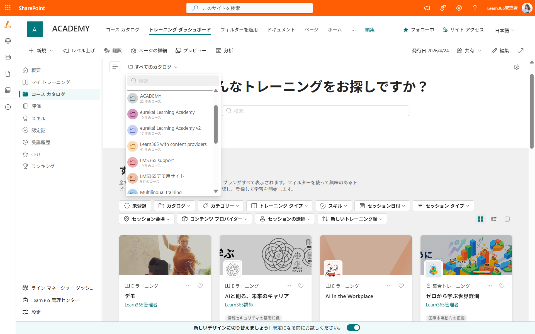
Task: Open the SharePoint settings gear in header
Action: coord(459,8)
